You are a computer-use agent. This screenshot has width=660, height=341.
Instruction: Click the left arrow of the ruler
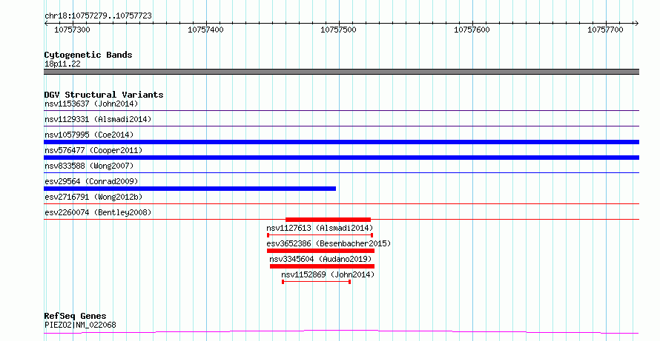[46, 24]
